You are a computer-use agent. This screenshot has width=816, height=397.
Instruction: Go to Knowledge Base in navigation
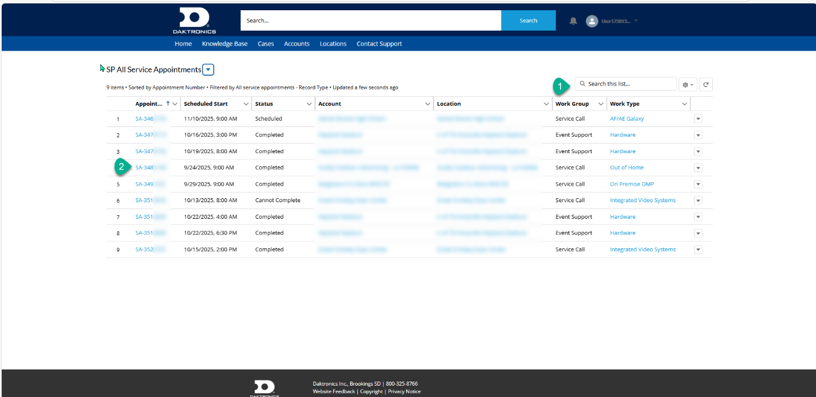tap(225, 44)
